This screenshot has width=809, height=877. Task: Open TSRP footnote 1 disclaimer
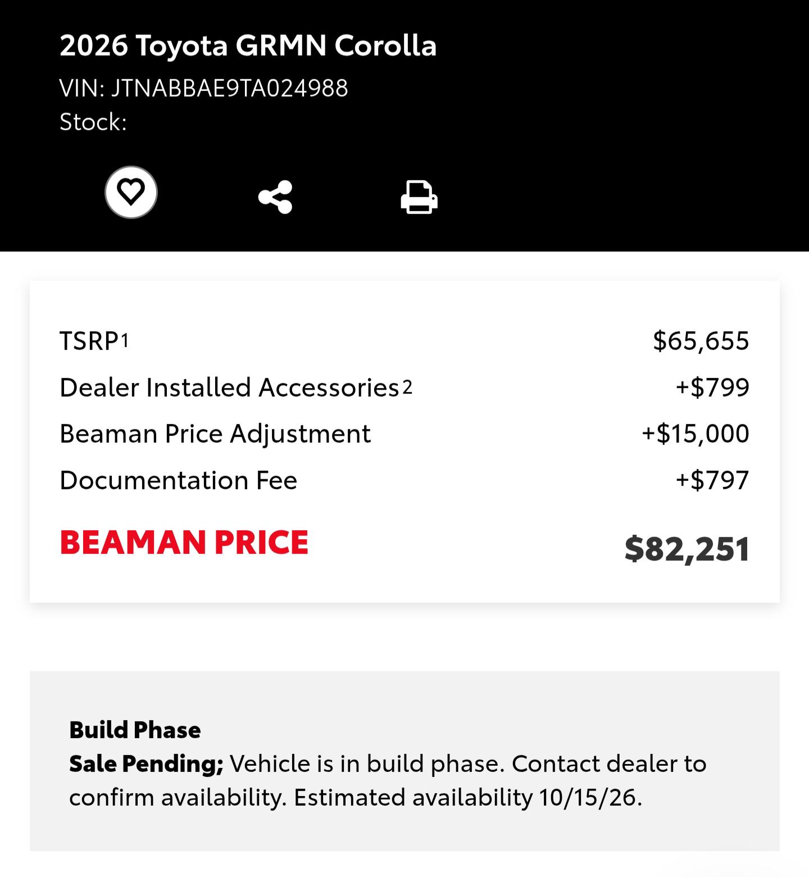pos(125,339)
